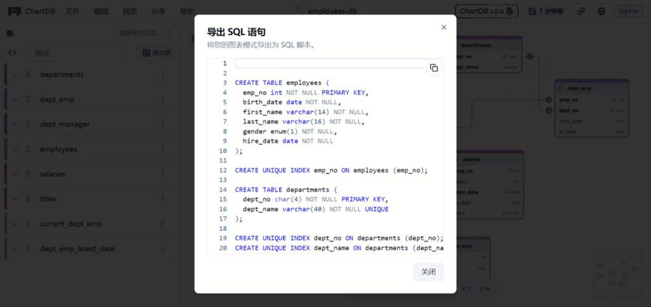Open options menu for dept_manager table
Screen dimensions: 651x307
tap(162, 124)
